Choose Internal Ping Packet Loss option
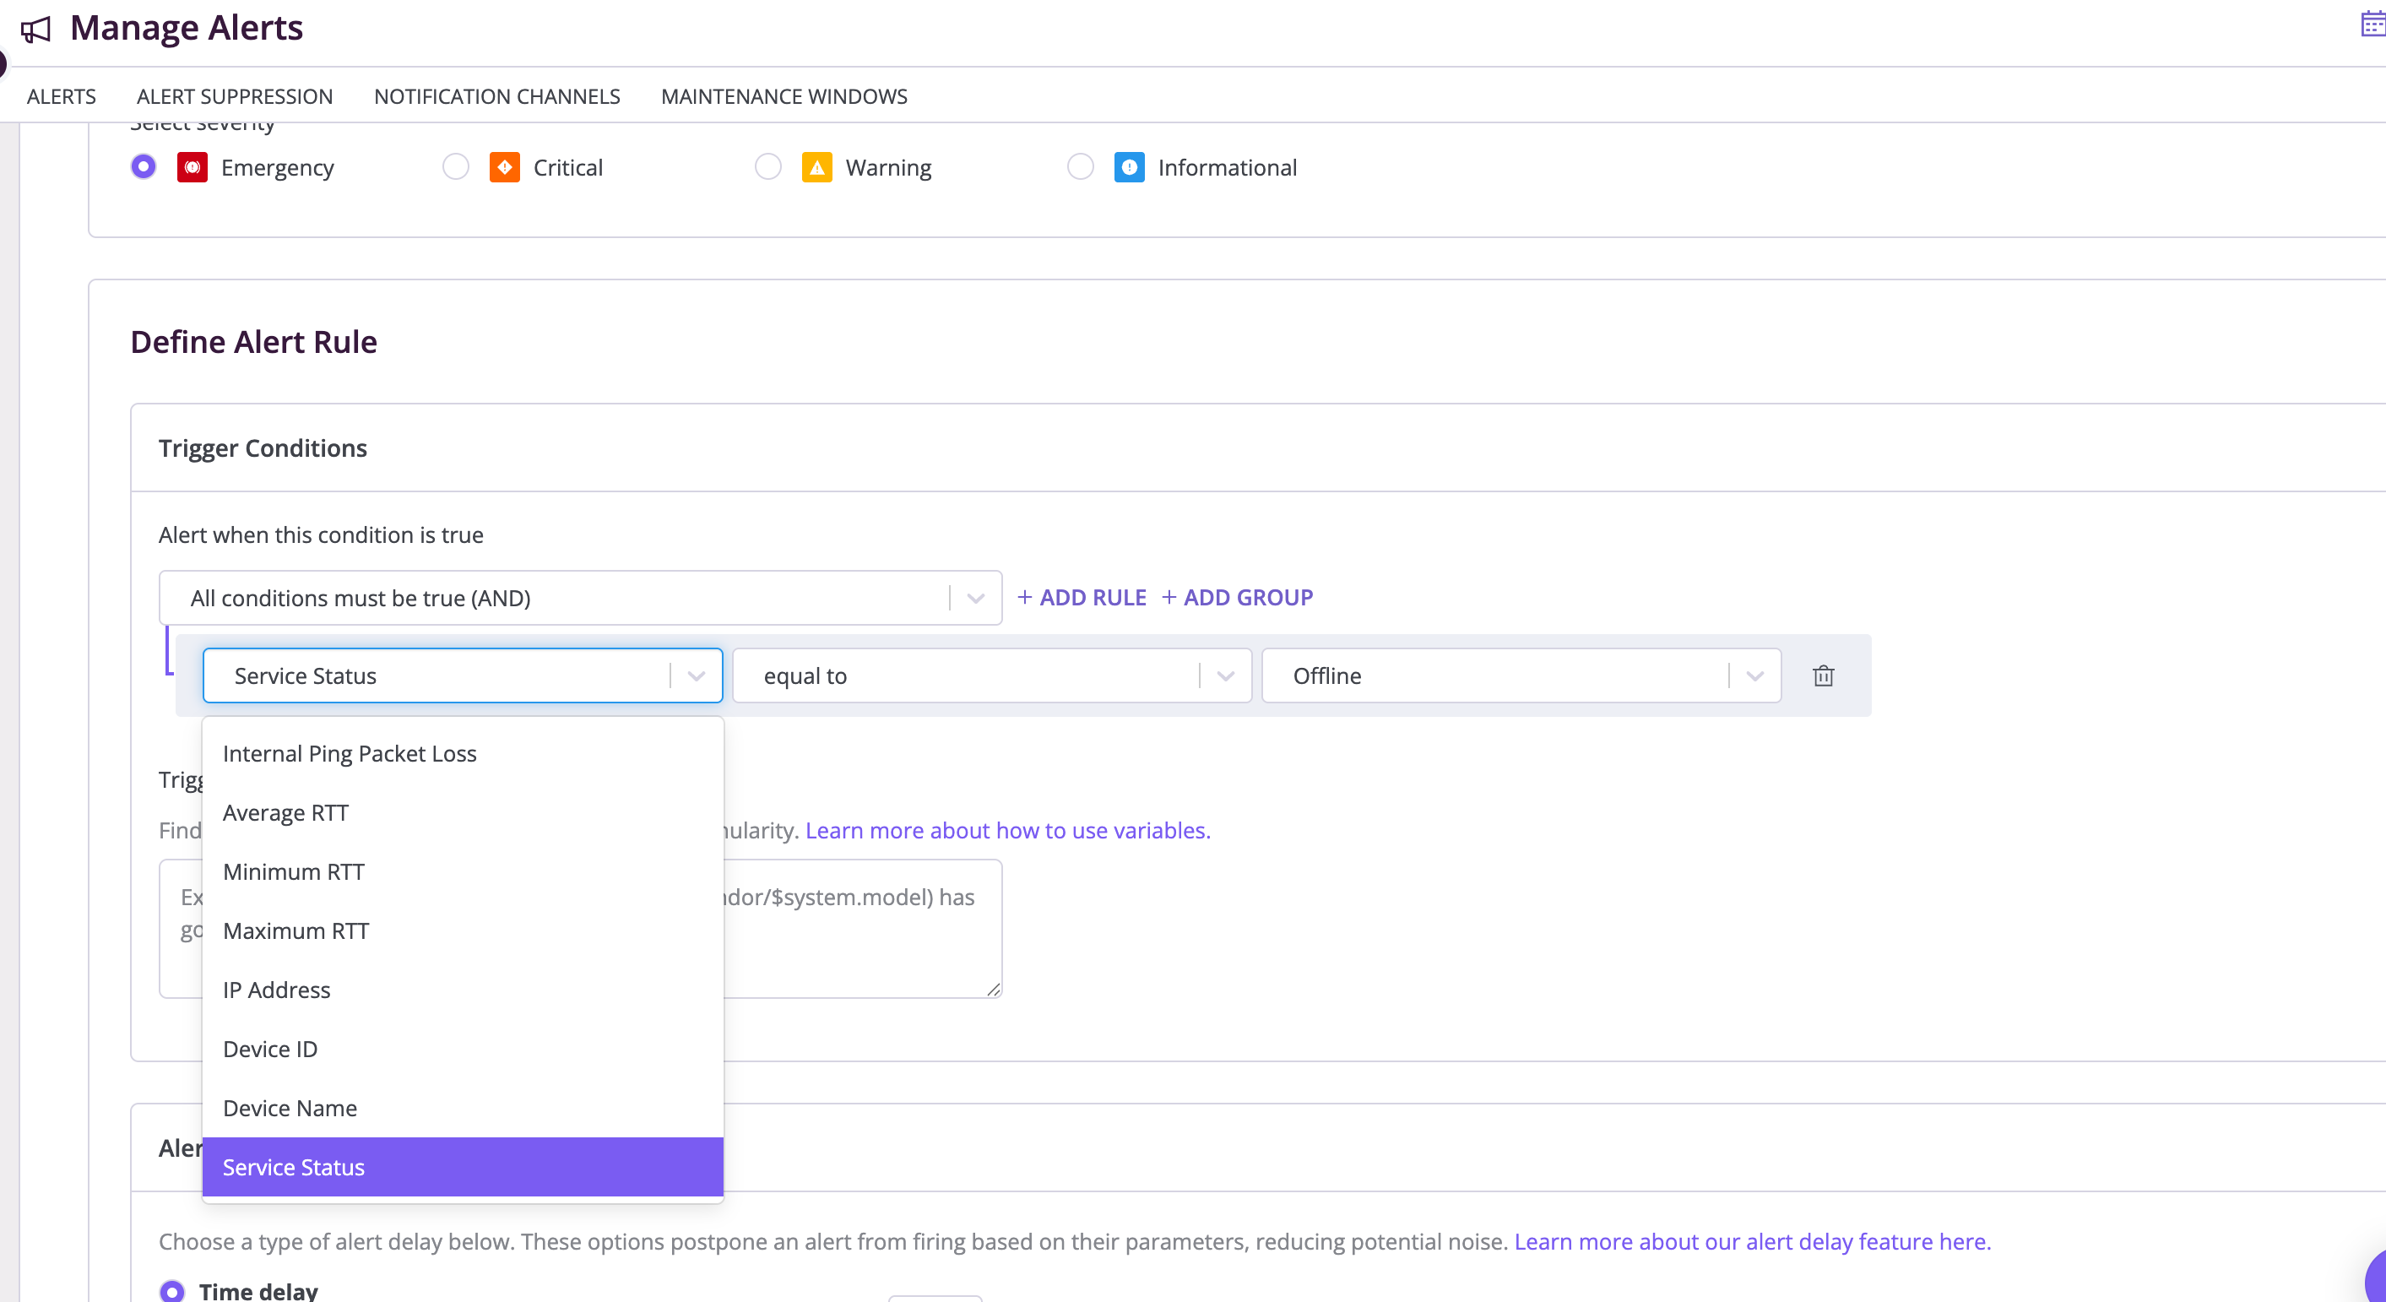2386x1302 pixels. (462, 754)
